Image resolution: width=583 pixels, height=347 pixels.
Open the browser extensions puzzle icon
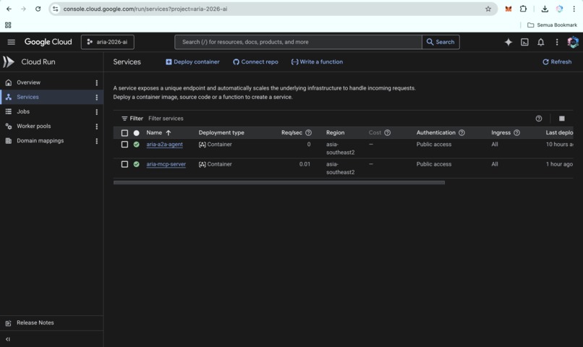523,9
